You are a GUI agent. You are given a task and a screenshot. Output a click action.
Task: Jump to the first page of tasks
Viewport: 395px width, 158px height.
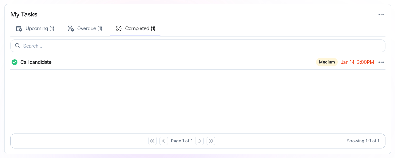152,141
